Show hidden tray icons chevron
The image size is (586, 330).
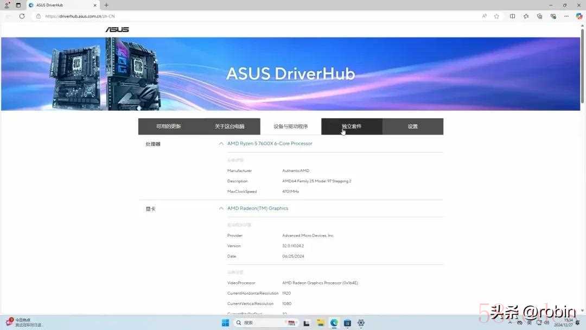click(x=509, y=322)
